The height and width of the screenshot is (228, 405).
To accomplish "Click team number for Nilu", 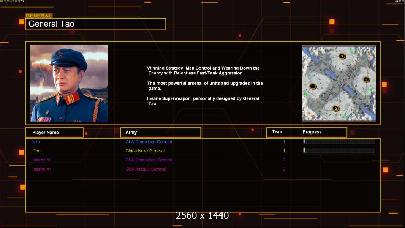I will (x=284, y=142).
